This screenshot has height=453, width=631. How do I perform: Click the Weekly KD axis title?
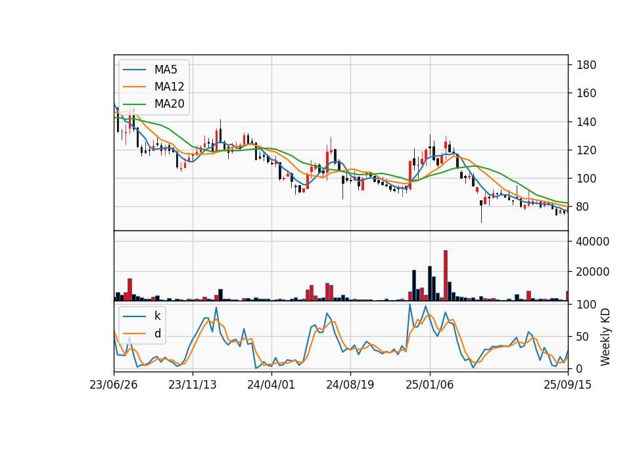605,337
